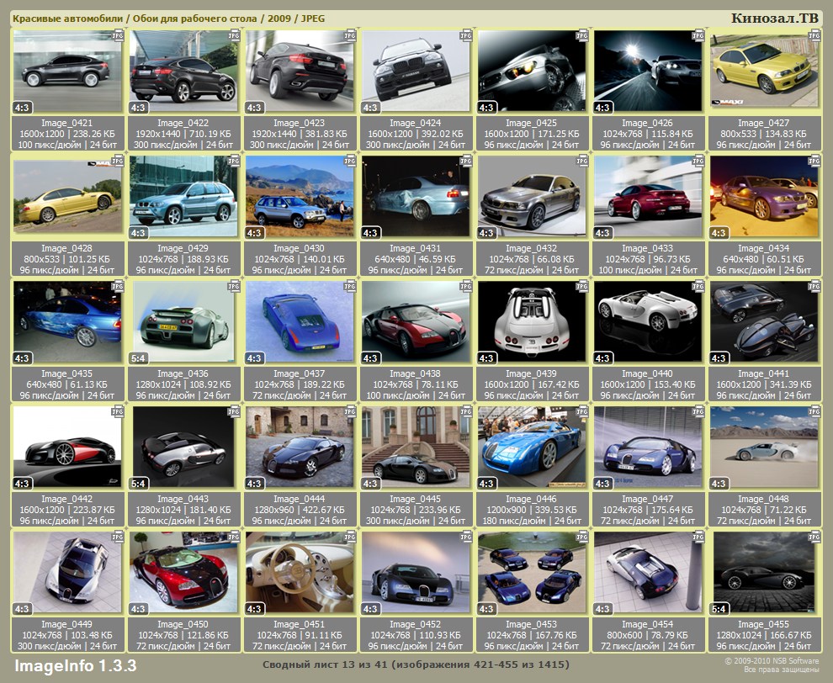The image size is (833, 683).
Task: Click the 4:3 ratio badge on Image_0422
Action: pos(138,108)
